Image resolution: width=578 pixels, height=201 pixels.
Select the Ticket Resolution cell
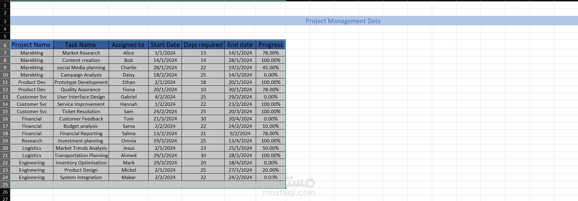81,111
